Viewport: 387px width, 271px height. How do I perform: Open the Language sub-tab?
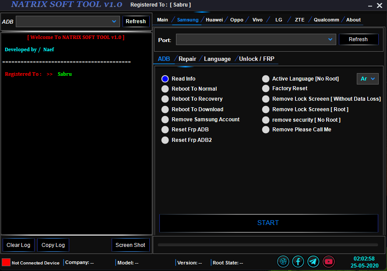(x=217, y=59)
